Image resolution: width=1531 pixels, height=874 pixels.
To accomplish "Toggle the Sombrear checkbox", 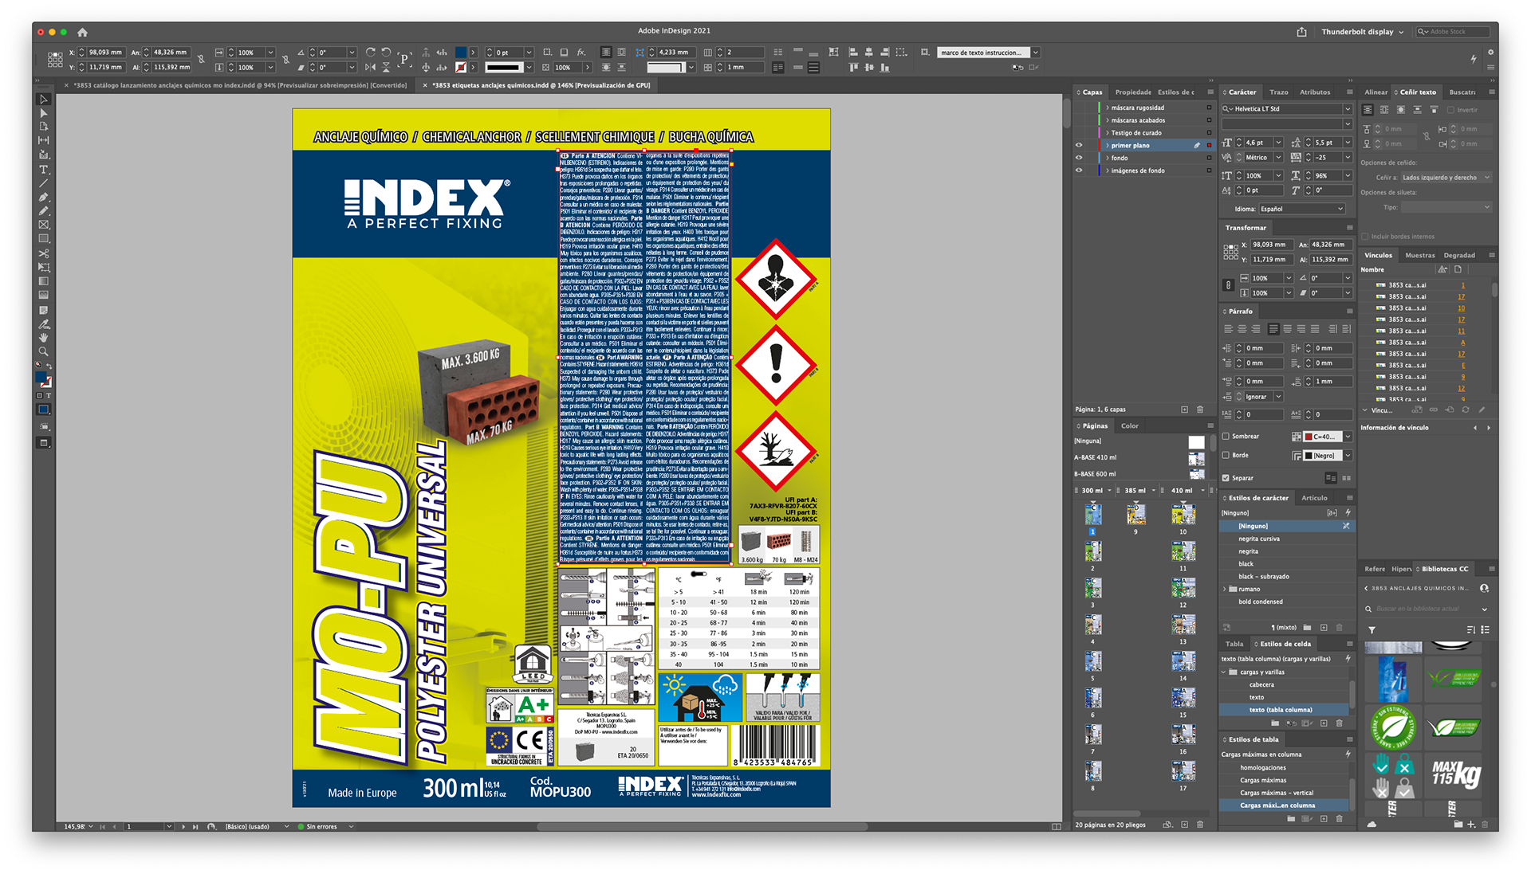I will [1226, 437].
